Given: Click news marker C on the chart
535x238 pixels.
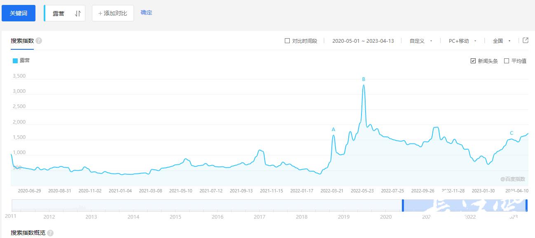Looking at the screenshot, I should (x=512, y=133).
